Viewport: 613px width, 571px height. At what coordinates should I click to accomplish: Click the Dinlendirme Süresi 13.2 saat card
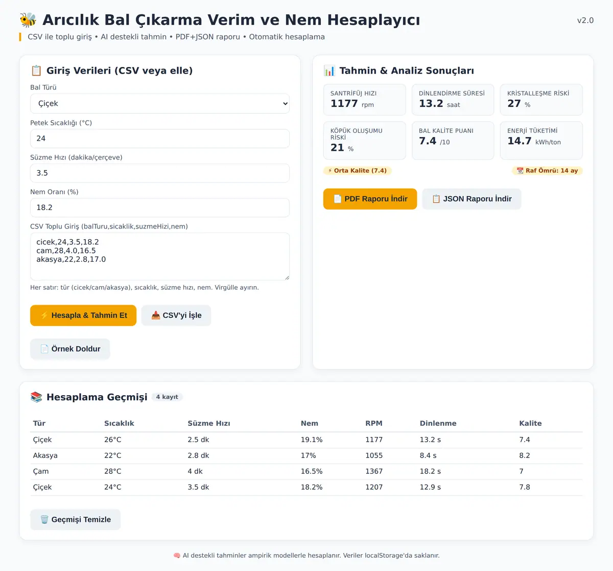(453, 100)
